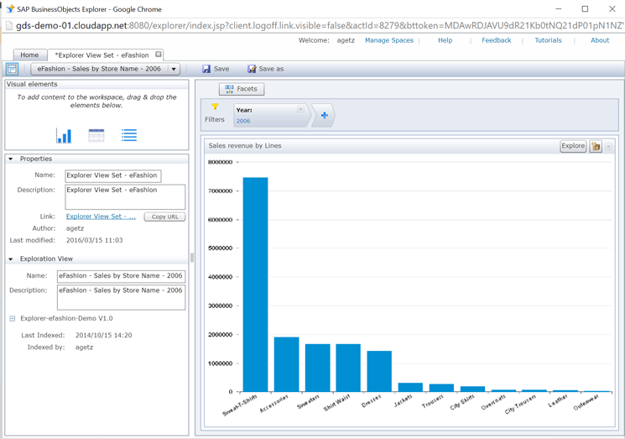Click the chart settings icon beside Explore
Viewport: 625px width, 439px height.
[596, 146]
